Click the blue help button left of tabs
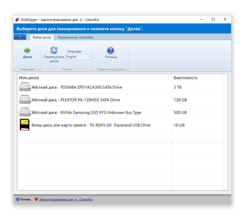Screen dimensions: 245x219 click(20, 37)
